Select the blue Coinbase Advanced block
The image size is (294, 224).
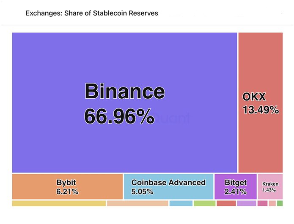tap(168, 186)
